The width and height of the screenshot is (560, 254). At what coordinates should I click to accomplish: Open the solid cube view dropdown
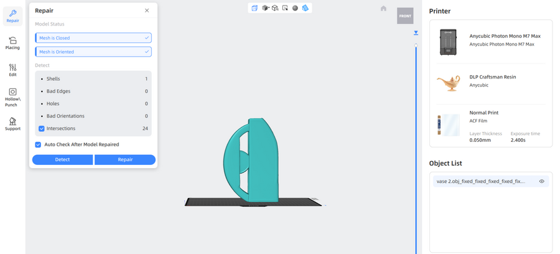pos(265,8)
